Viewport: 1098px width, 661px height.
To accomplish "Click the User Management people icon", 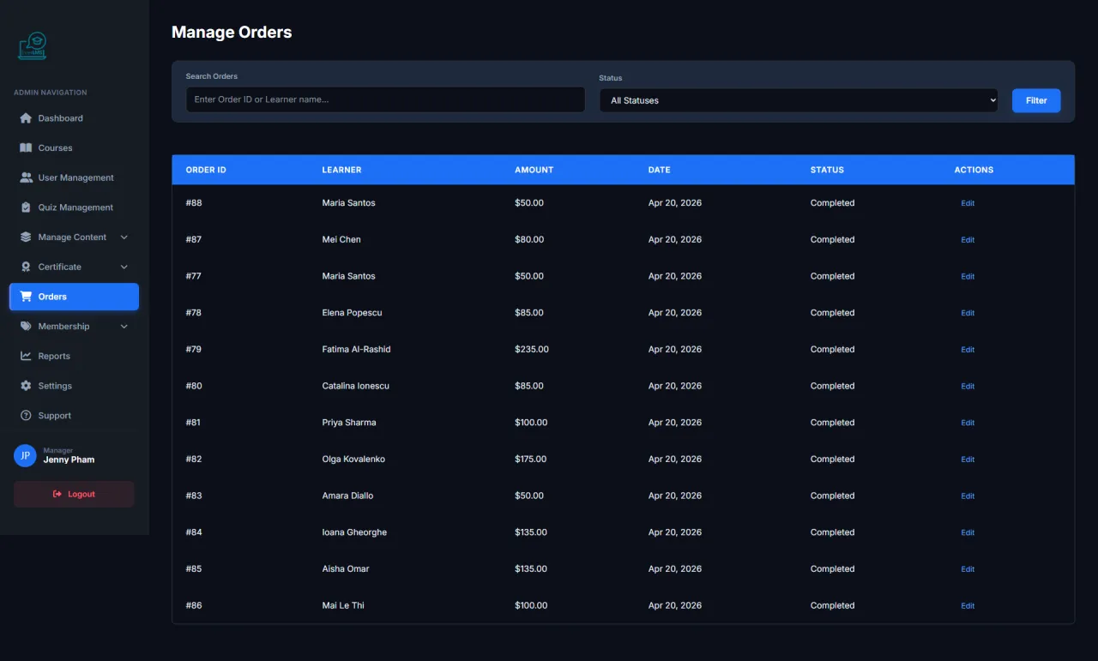I will pyautogui.click(x=26, y=177).
